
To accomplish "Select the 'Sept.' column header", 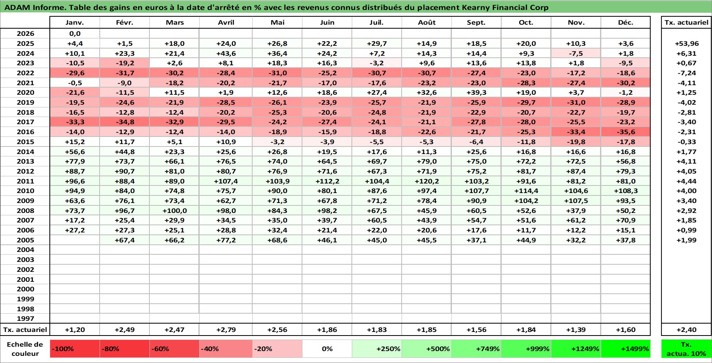I will (x=476, y=22).
